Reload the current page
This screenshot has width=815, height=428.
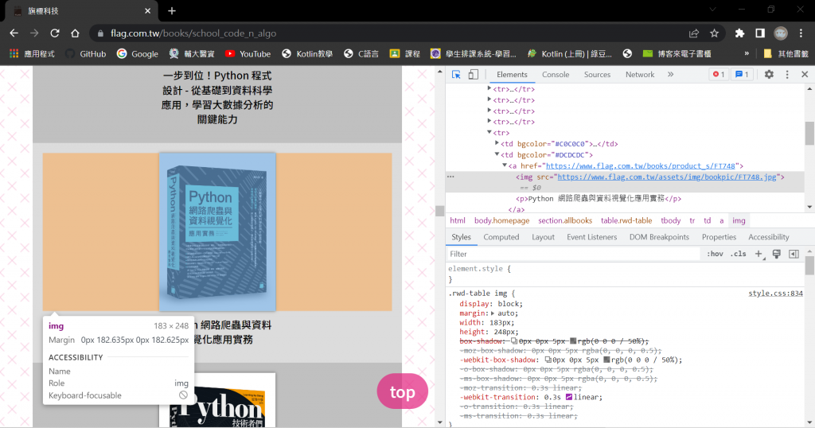click(x=55, y=33)
